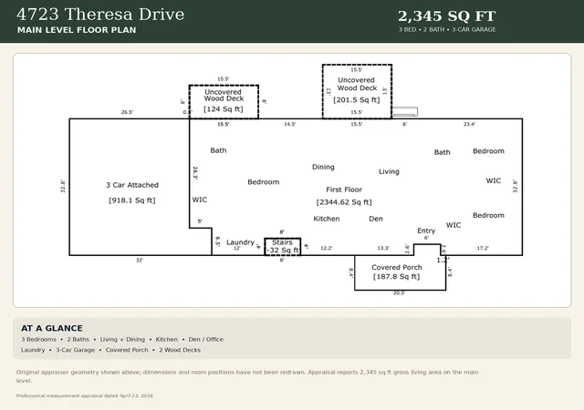Screen dimensions: 584x410
Task: Select the "3 Car Attached" garage label
Action: [132, 185]
